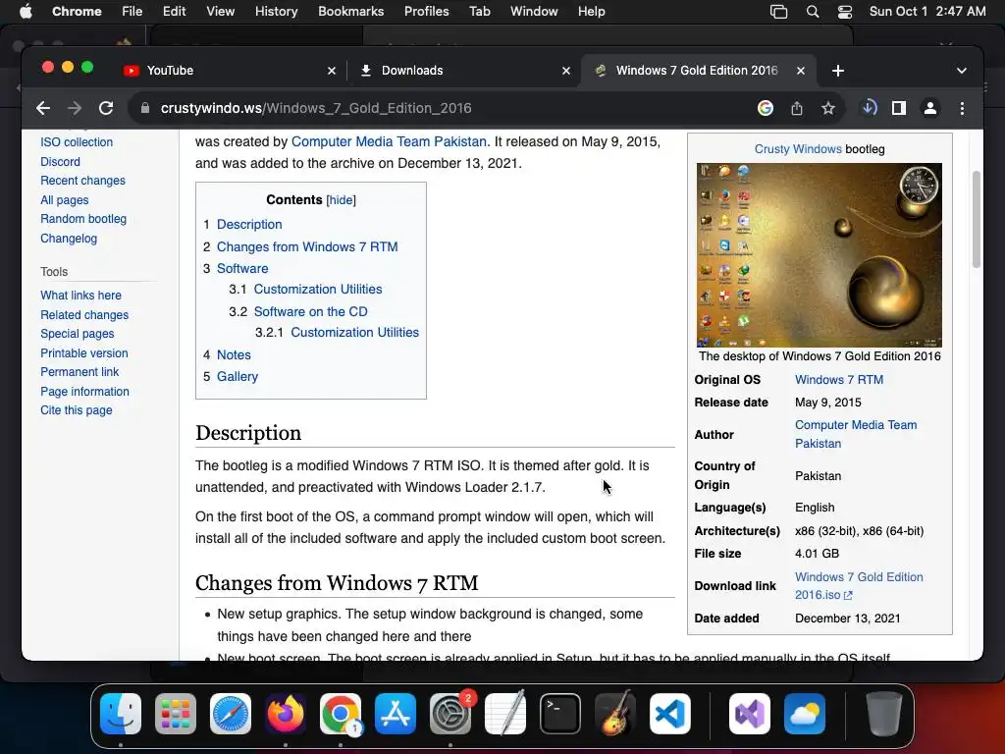The height and width of the screenshot is (754, 1005).
Task: Open Control Center in the menu bar
Action: (x=845, y=12)
